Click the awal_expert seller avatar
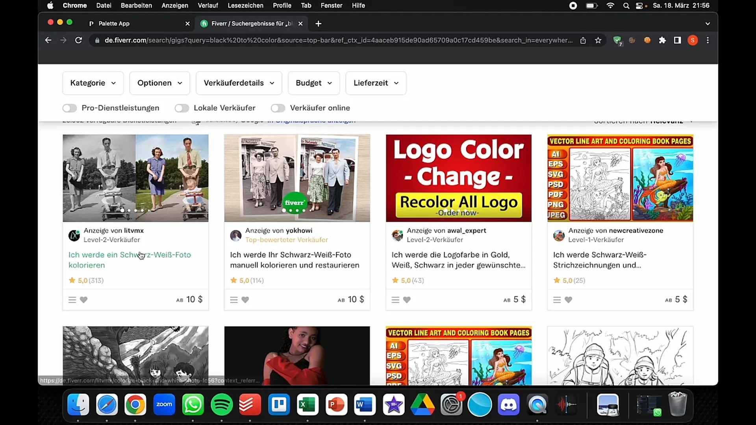The height and width of the screenshot is (425, 756). [397, 235]
